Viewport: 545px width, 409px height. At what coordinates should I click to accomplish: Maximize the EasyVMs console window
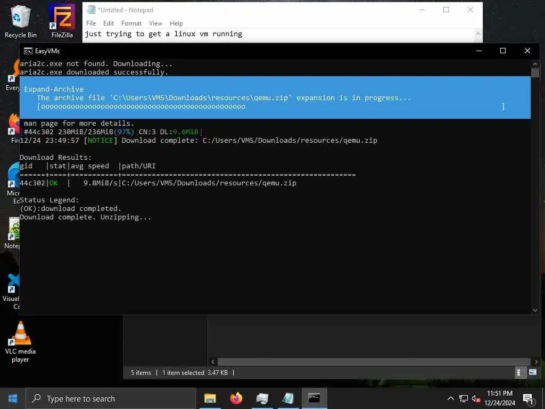click(x=502, y=51)
